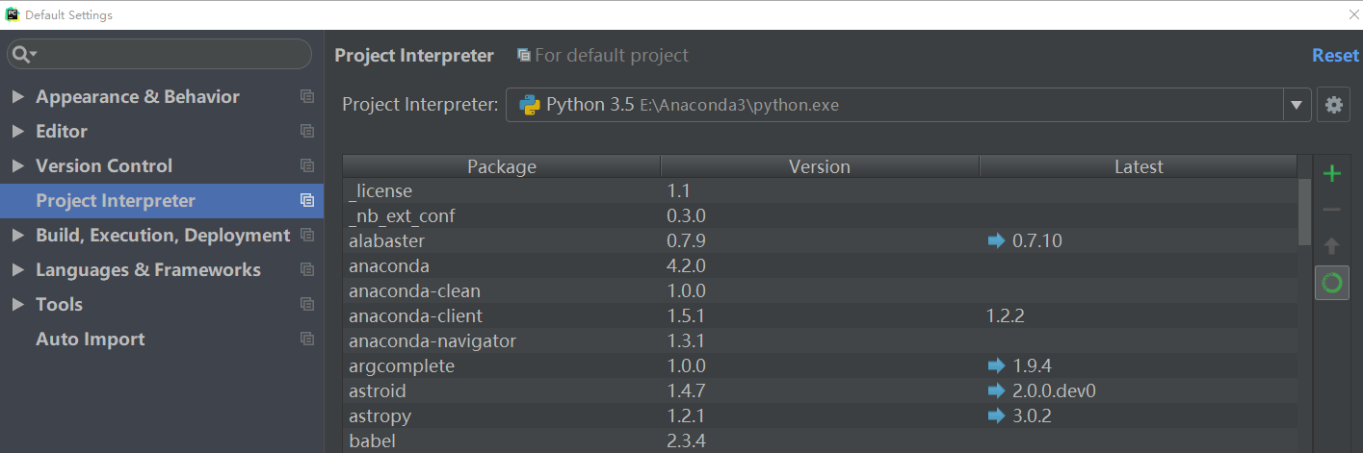Select the anaconda-client package row
The image size is (1363, 453).
[821, 315]
